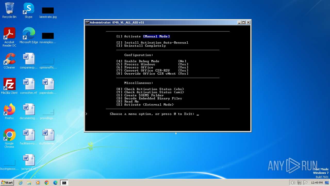
Task: Open the Action Center flag icon
Action: click(306, 183)
